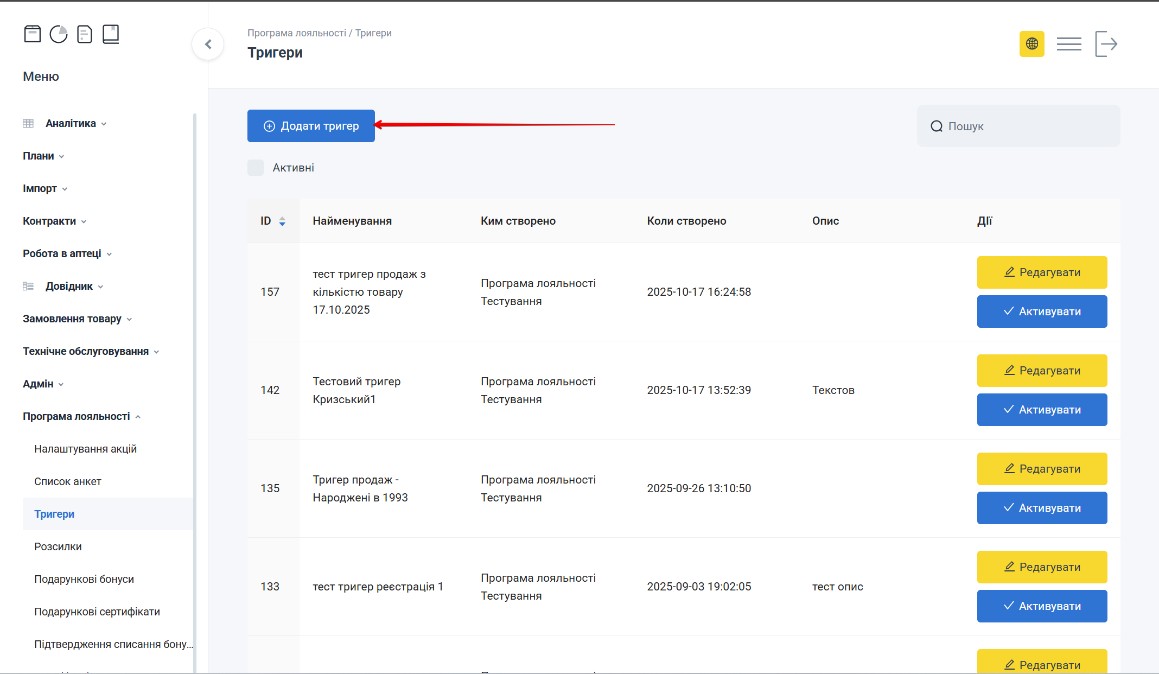
Task: Click Активувати for trigger 142
Action: coord(1042,410)
